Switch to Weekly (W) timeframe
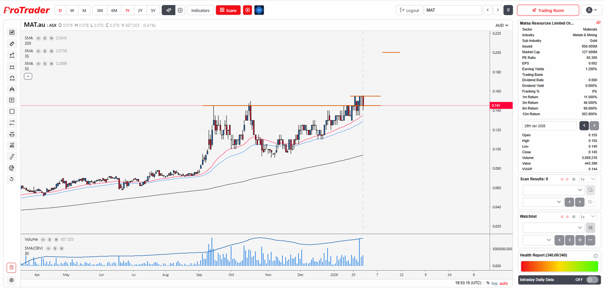 72,10
